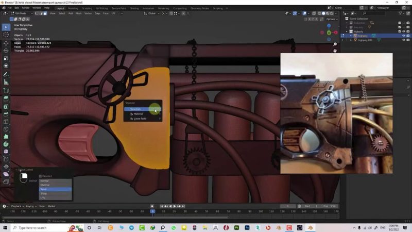The height and width of the screenshot is (232, 412).
Task: Select the Cursor tool in the left toolbar
Action: (x=6, y=35)
